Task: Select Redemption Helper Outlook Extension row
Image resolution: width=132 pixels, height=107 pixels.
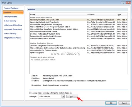Action: coord(79,36)
